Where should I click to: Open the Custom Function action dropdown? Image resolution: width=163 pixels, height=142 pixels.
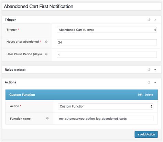(106, 106)
